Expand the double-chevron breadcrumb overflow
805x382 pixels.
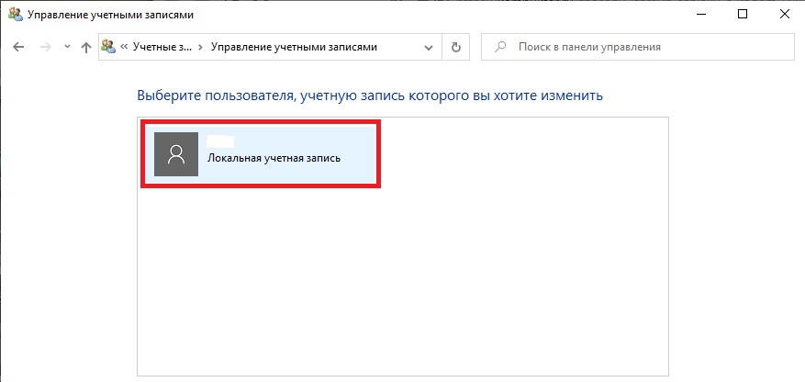pyautogui.click(x=124, y=47)
